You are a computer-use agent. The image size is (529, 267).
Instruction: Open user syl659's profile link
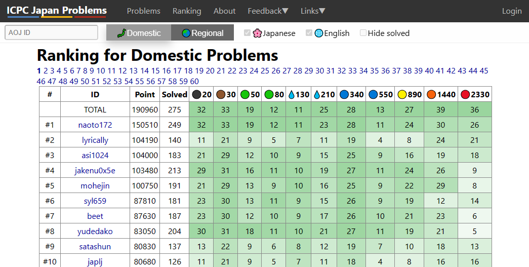[95, 201]
